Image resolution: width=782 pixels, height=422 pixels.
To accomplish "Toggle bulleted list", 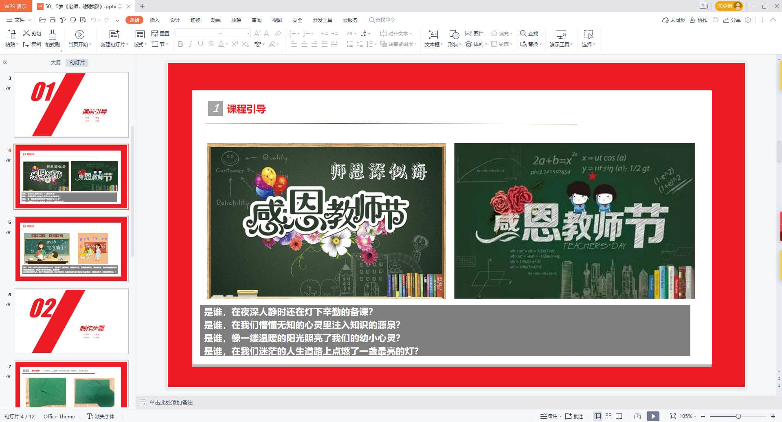I will pos(292,33).
